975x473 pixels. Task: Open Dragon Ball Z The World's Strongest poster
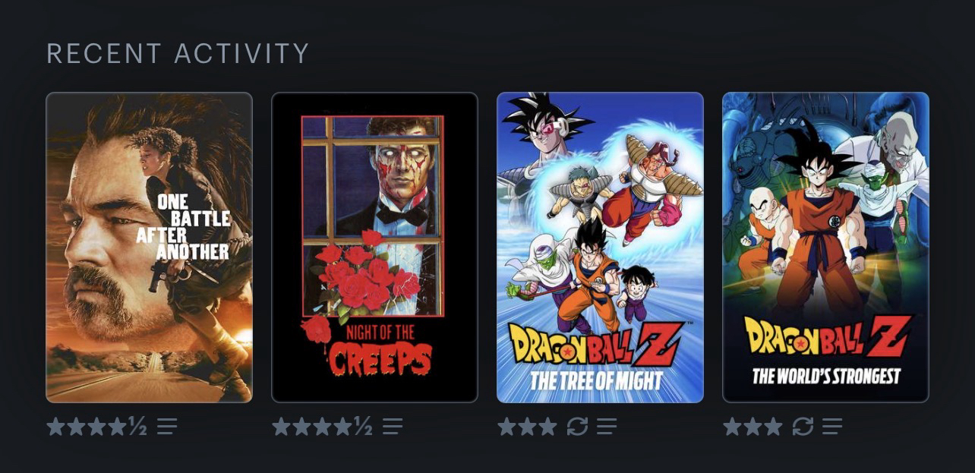pos(825,248)
